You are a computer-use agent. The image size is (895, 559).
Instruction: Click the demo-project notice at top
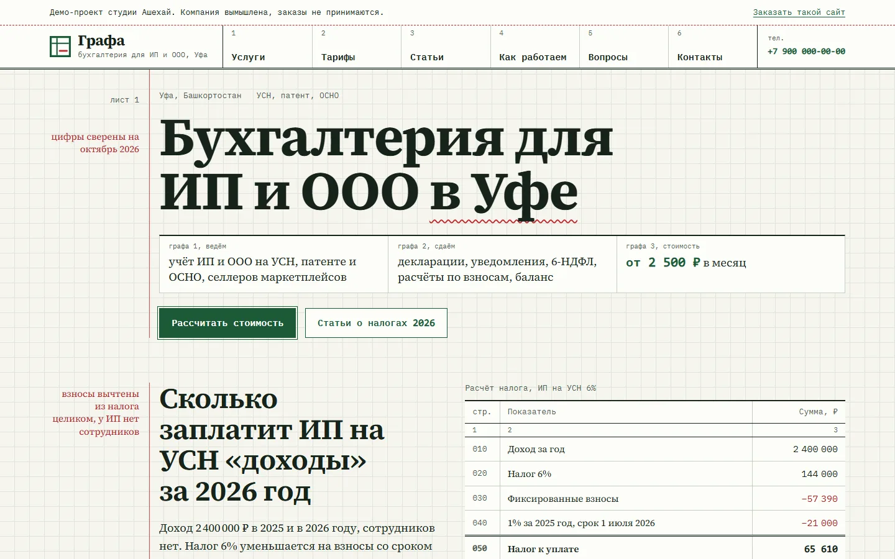pyautogui.click(x=216, y=12)
